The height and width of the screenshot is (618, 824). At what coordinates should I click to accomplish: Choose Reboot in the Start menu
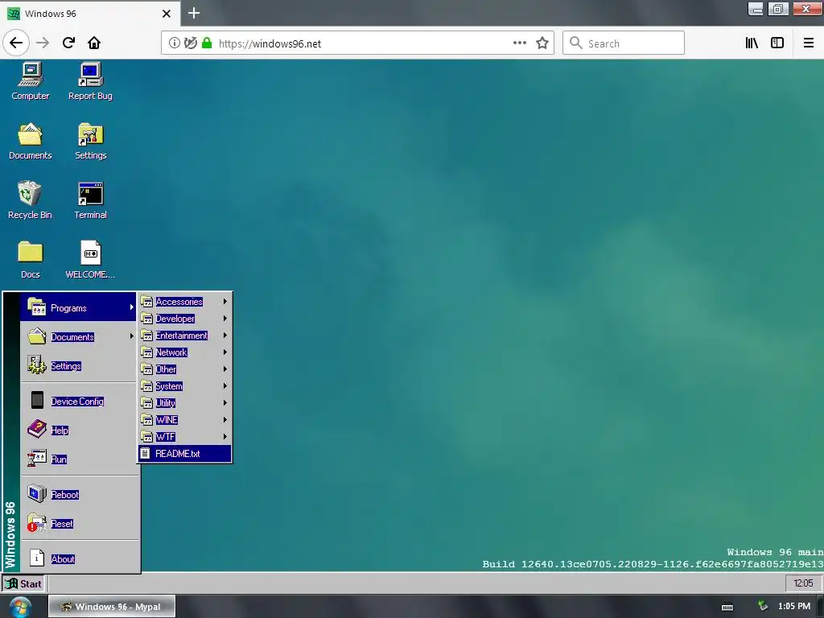click(x=79, y=495)
